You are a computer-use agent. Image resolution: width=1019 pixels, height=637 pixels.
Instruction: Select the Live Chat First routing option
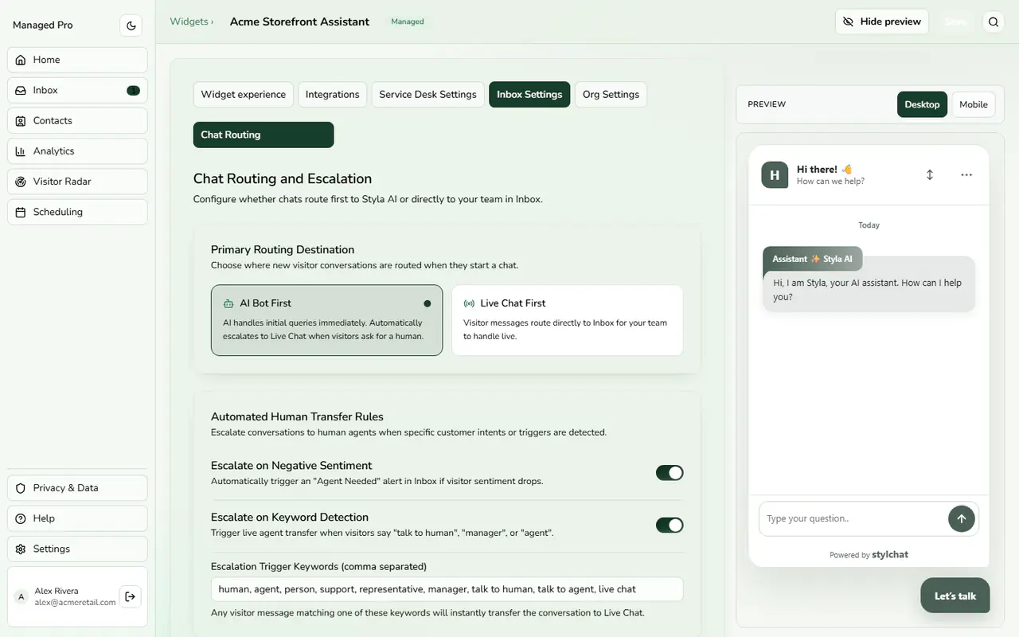coord(568,320)
